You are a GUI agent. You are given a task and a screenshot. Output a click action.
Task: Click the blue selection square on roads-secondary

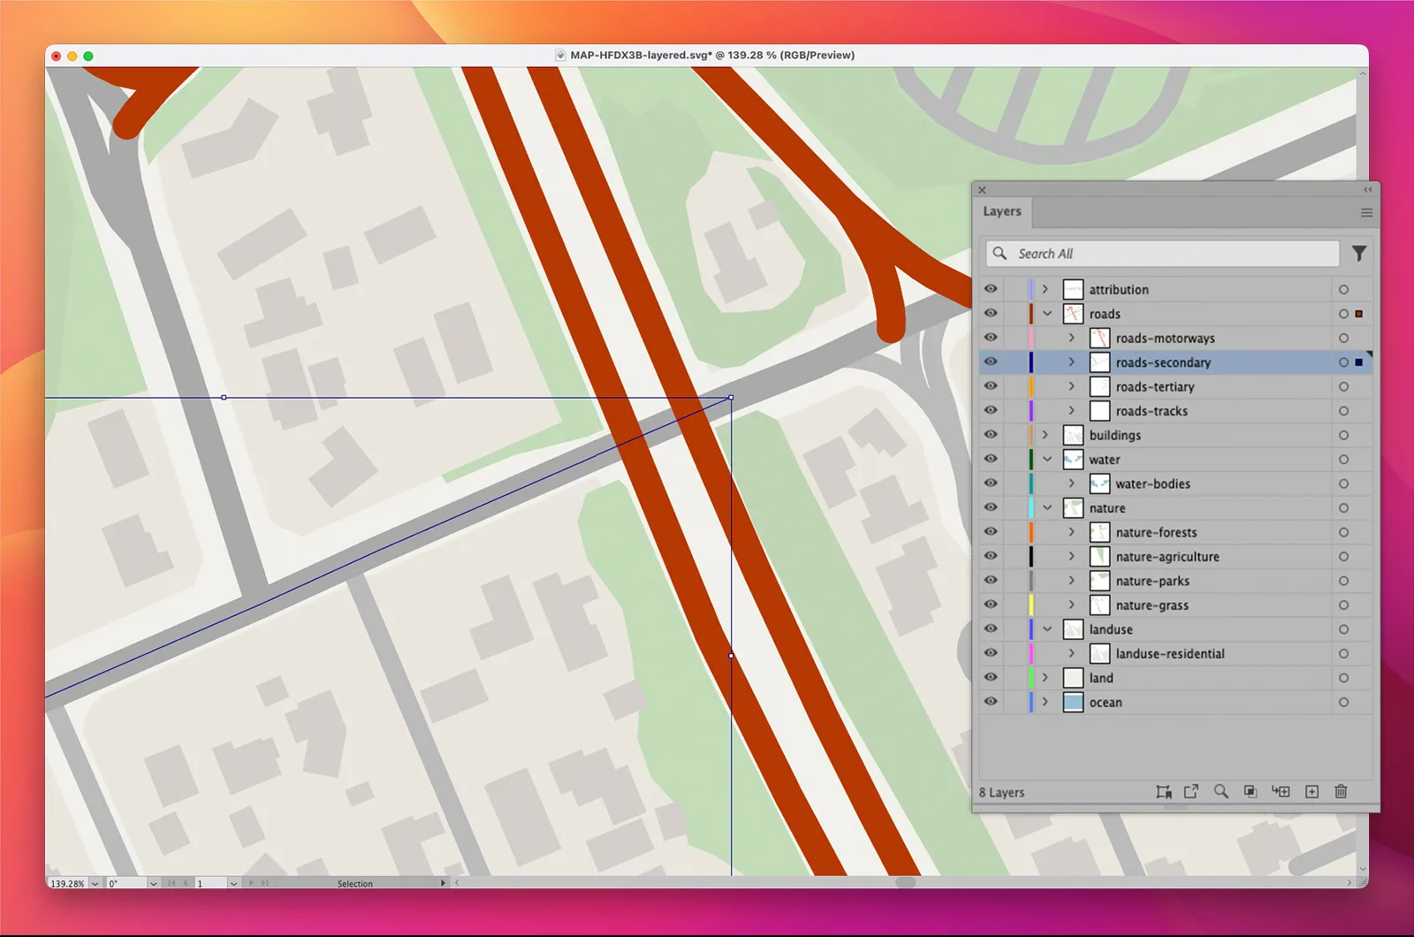pyautogui.click(x=1359, y=362)
